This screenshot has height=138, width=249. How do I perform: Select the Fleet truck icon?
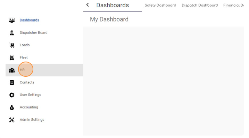(12, 58)
